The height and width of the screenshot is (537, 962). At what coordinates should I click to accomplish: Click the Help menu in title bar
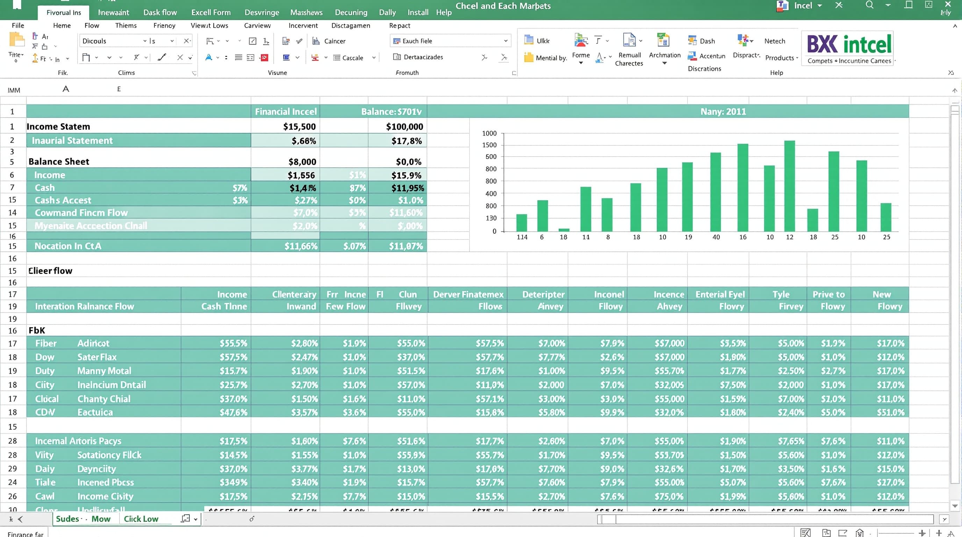click(444, 12)
